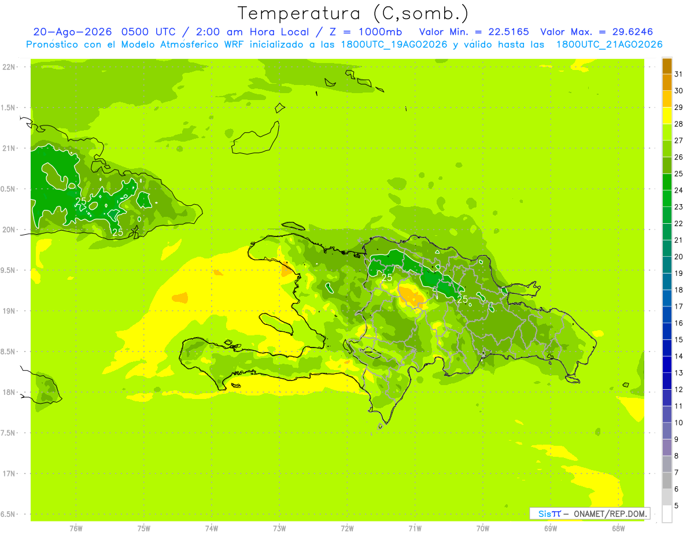Click the orange swatch between 30 and 31

tap(667, 83)
